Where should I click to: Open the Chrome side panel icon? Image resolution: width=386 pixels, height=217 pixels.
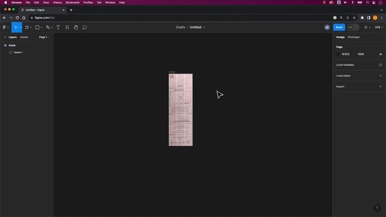(369, 17)
